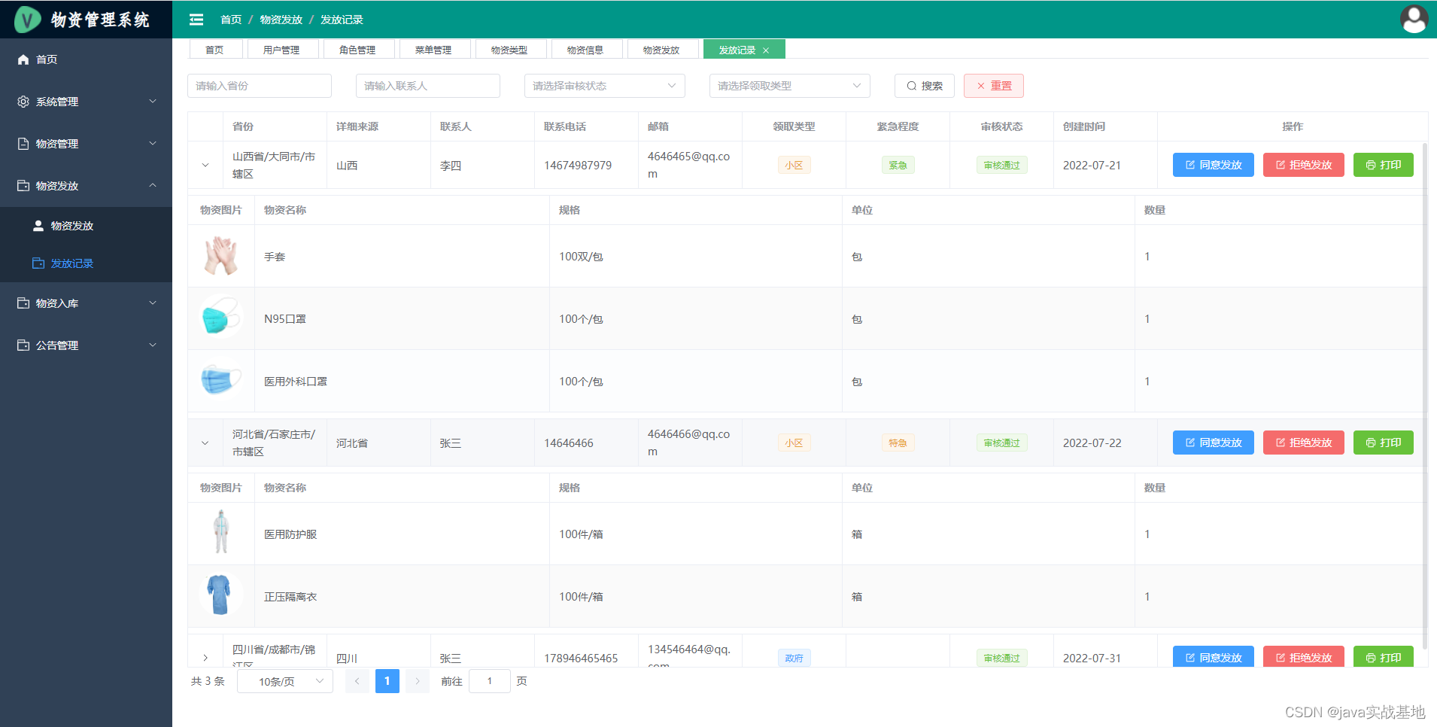Viewport: 1437px width, 727px height.
Task: Open the user avatar menu
Action: 1414,20
